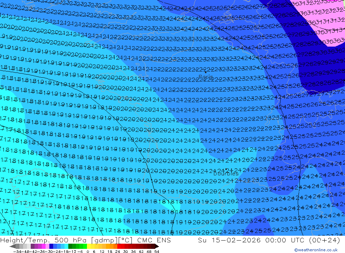Click the '00:00 UTC' valid time
345x253 pixels.
(285, 240)
